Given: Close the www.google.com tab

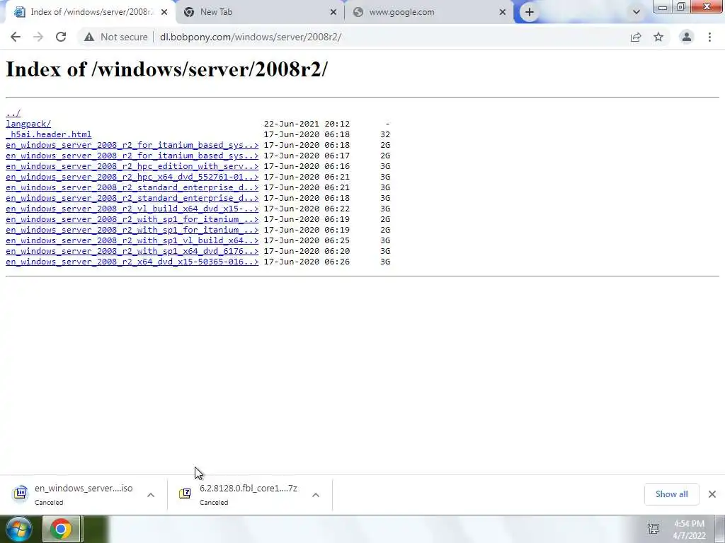Looking at the screenshot, I should point(503,12).
